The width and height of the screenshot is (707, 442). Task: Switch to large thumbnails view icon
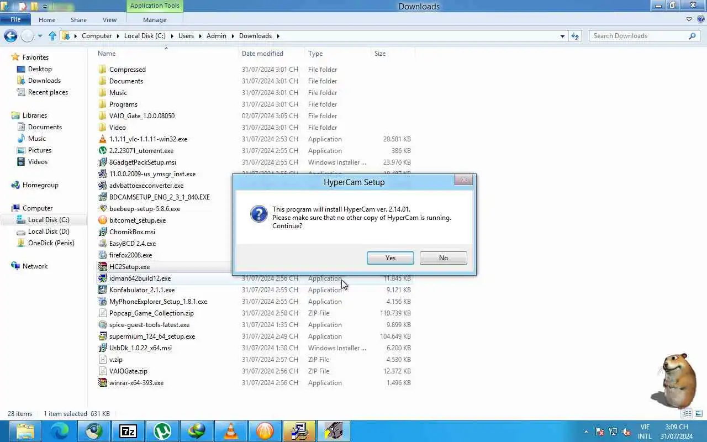(x=698, y=414)
